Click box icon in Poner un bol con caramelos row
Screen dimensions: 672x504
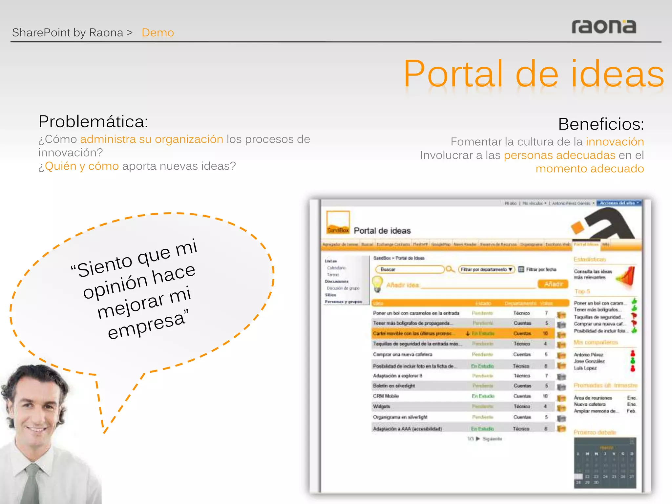(x=561, y=315)
